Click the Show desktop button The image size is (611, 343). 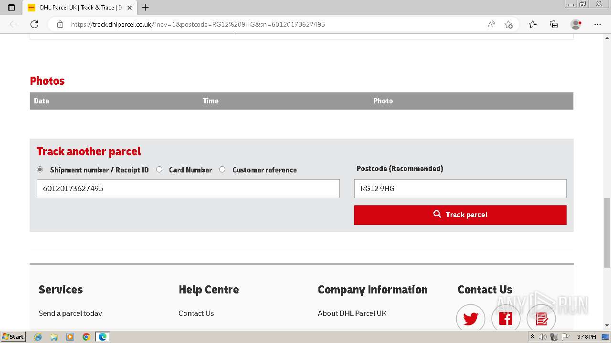[606, 337]
